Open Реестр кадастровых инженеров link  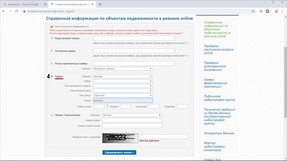[x=214, y=146]
